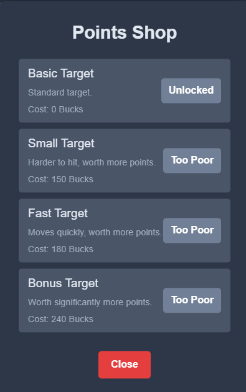This screenshot has height=392, width=246.
Task: Click the 'Cost: 0 Bucks' label
Action: click(55, 109)
